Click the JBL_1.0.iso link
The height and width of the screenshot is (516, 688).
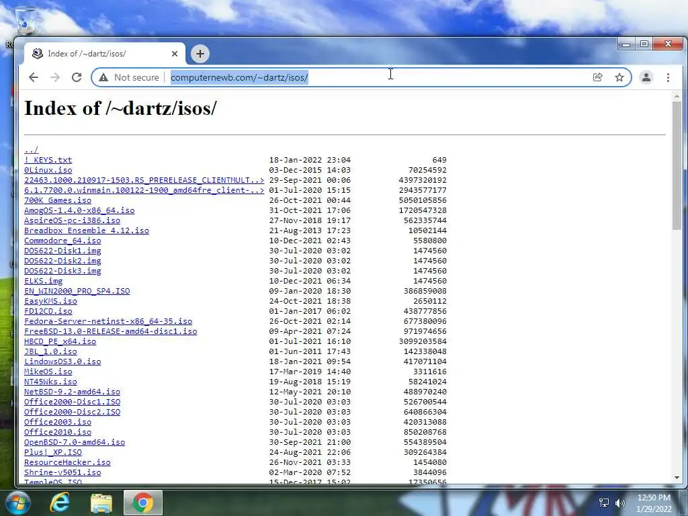[x=50, y=352]
